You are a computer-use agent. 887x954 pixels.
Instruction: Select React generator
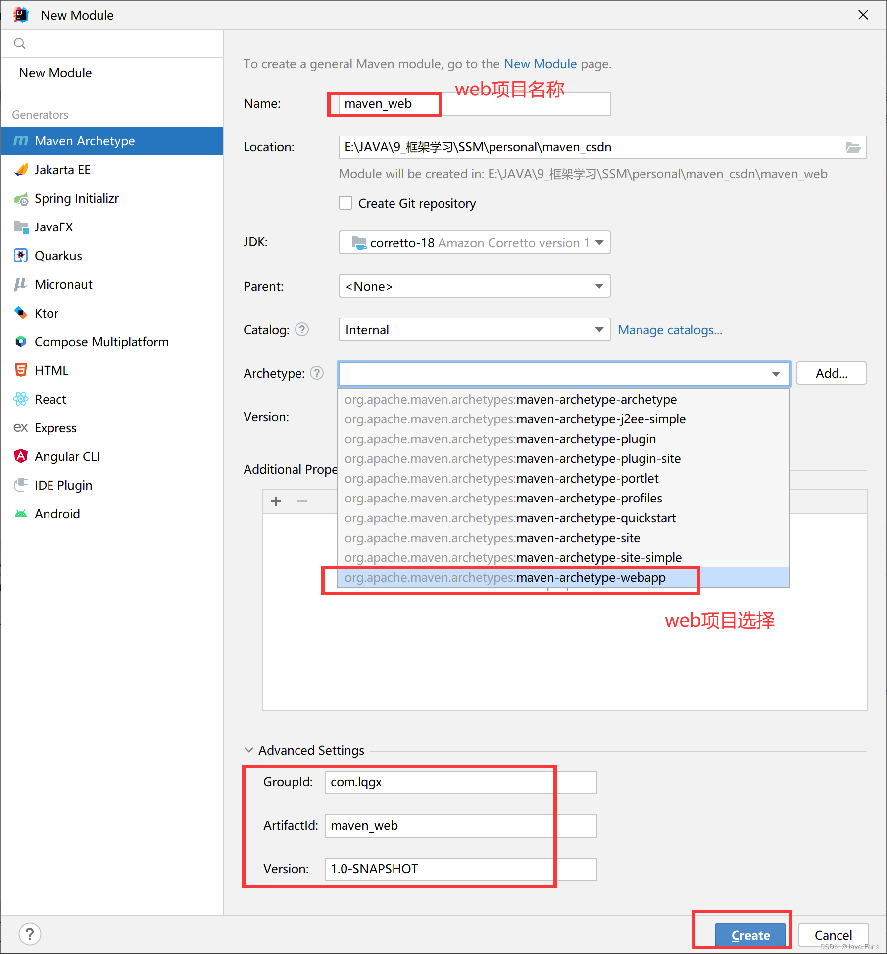[112, 399]
